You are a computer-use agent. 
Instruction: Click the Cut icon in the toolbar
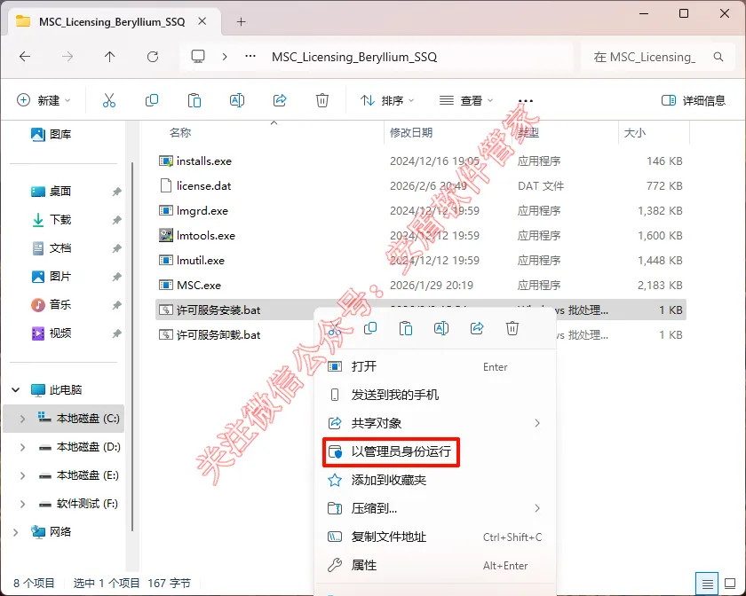coord(109,100)
